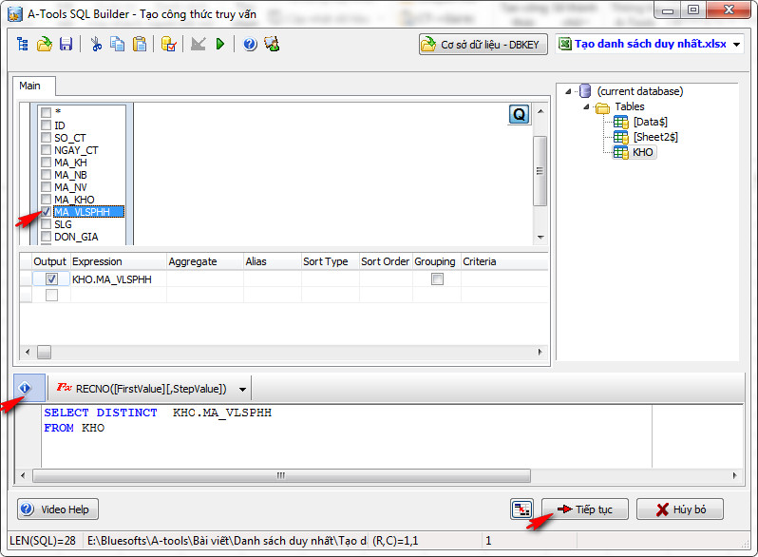Click the blue Help question mark icon
758x557 pixels.
pyautogui.click(x=250, y=45)
